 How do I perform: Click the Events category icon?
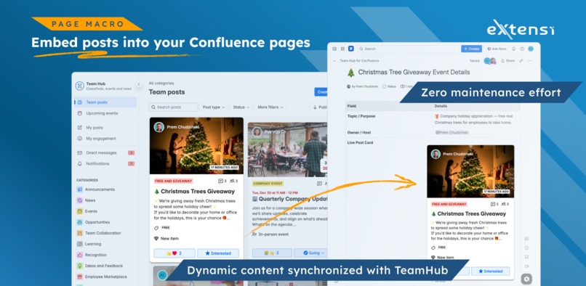tap(79, 211)
